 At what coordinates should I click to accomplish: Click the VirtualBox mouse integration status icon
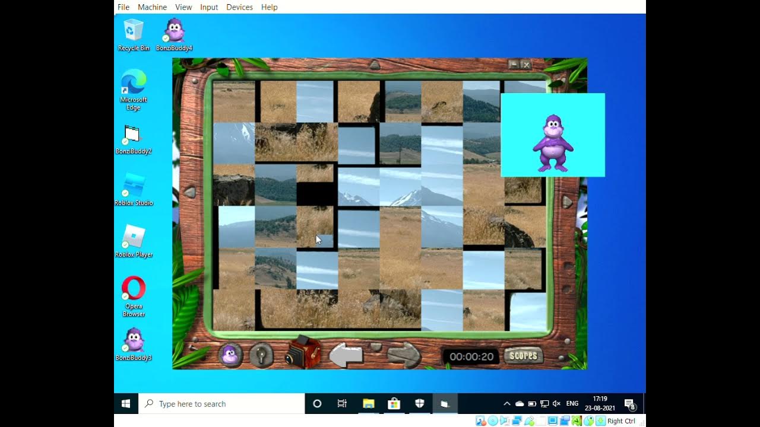[588, 420]
